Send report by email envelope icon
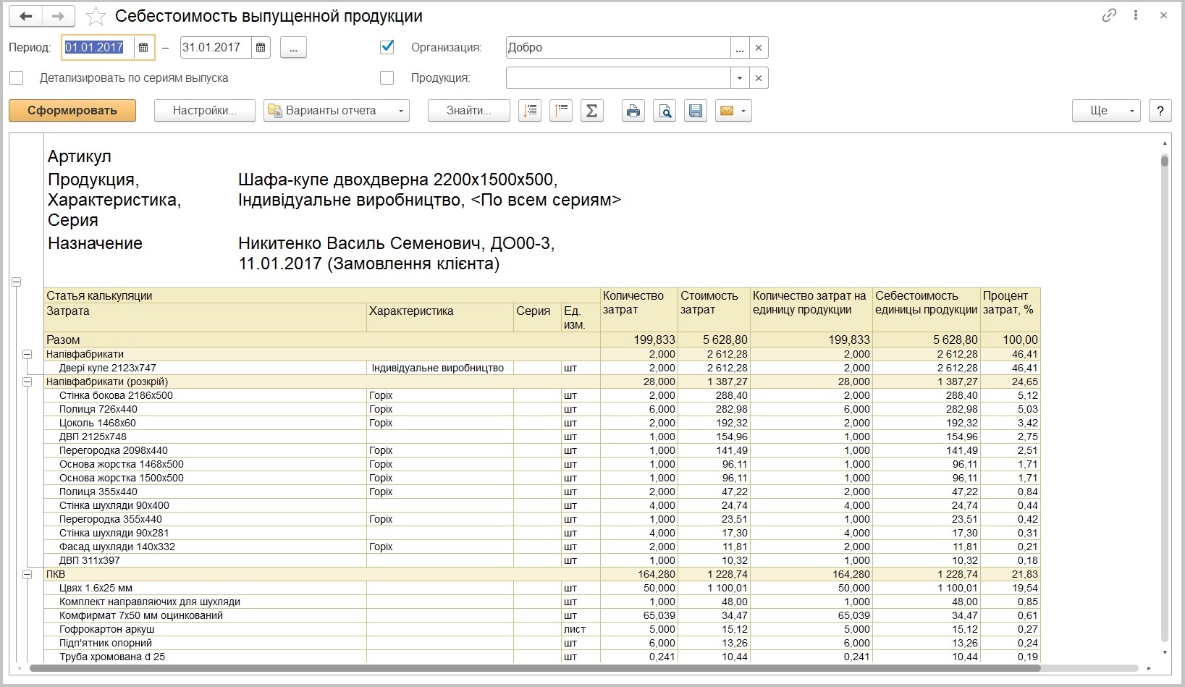 (x=733, y=111)
